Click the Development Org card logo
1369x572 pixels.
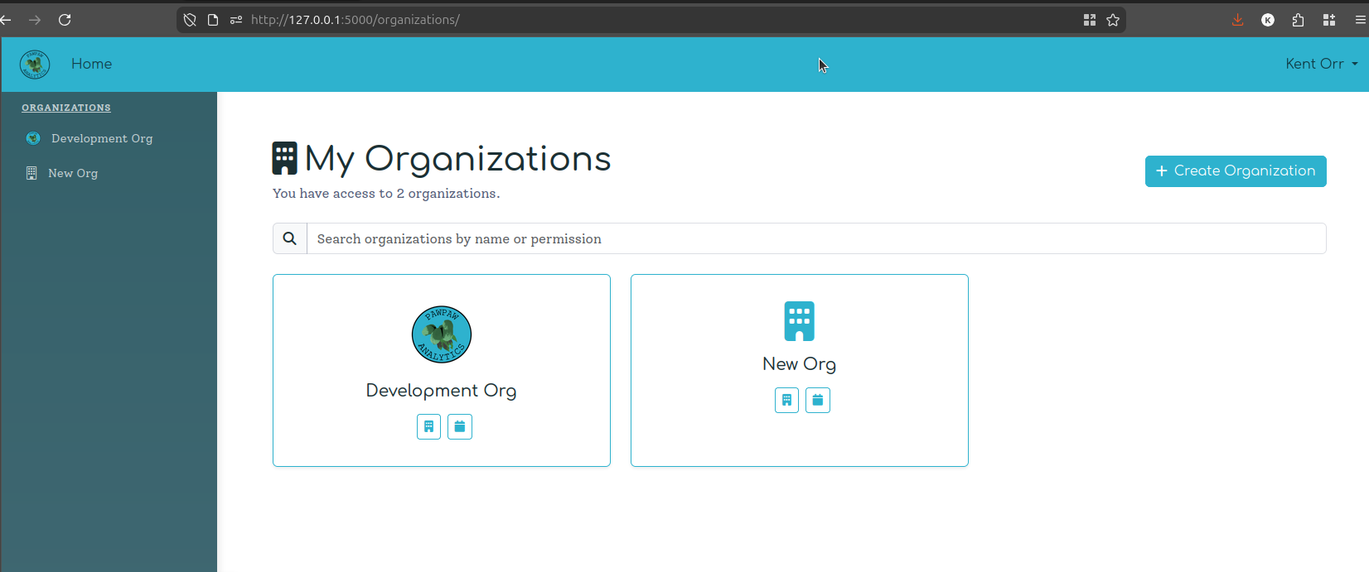coord(442,334)
